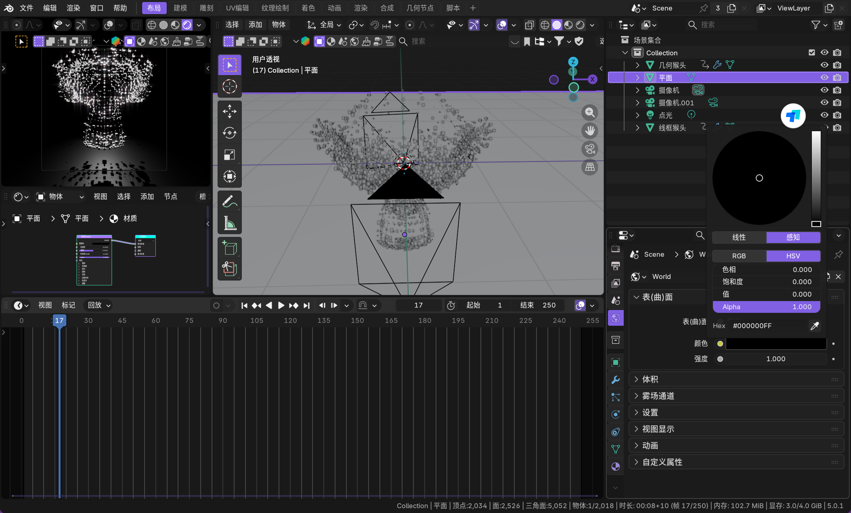Activate the Annotate pencil tool
This screenshot has height=513, width=851.
229,201
